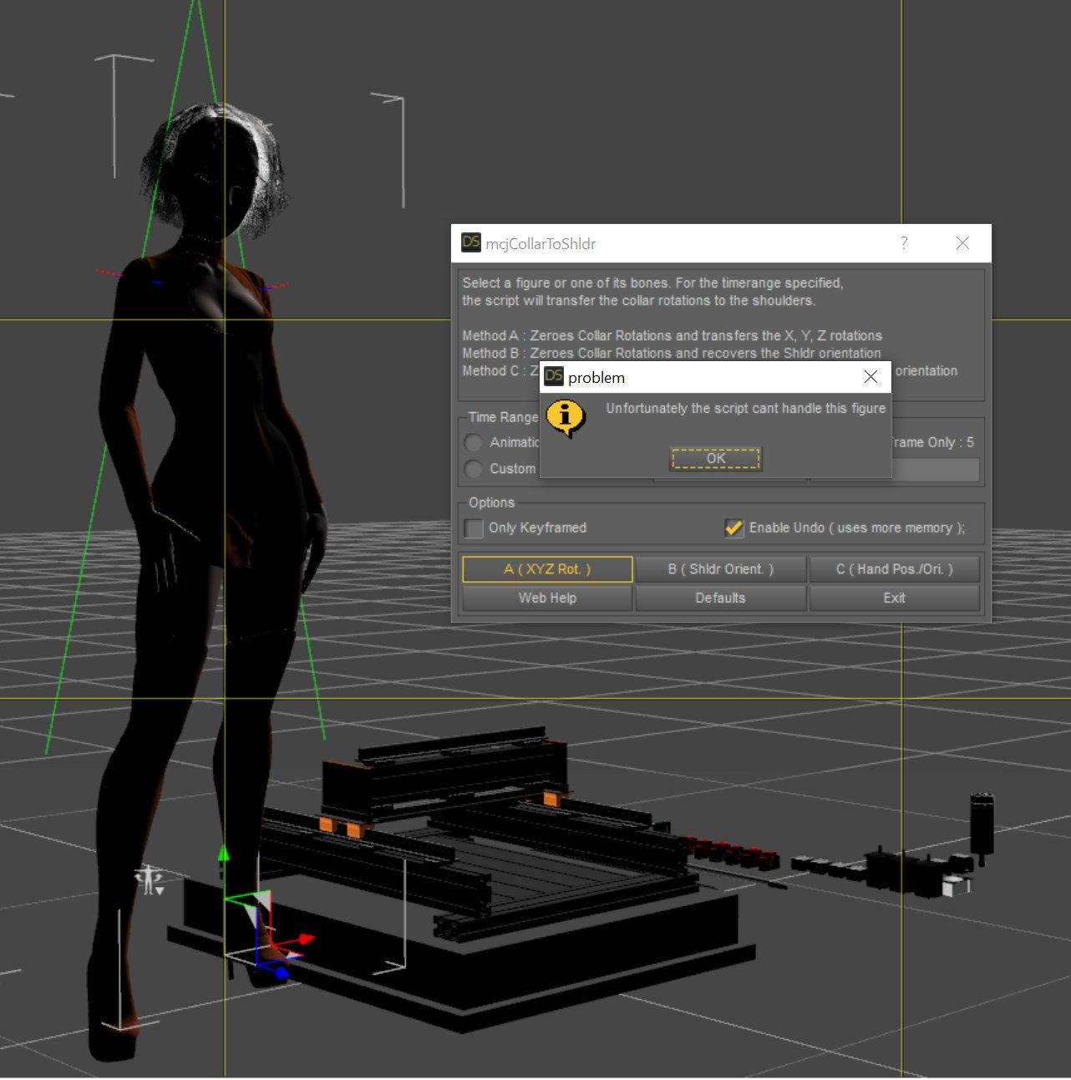
Task: Click the 'problem' dialog title text
Action: 596,378
